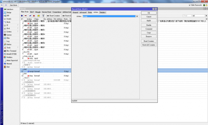Click the blue plus add-rule icon

point(22,16)
